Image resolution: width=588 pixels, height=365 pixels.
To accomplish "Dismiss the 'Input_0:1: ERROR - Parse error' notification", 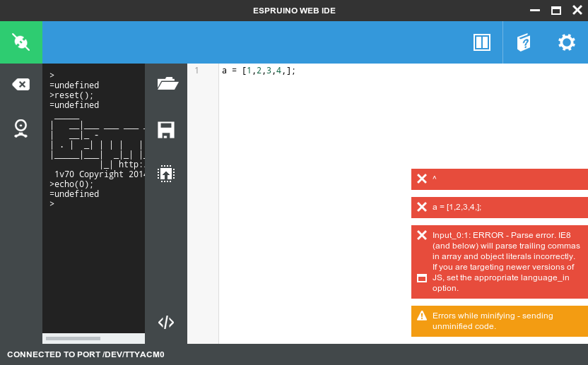I will (x=422, y=235).
